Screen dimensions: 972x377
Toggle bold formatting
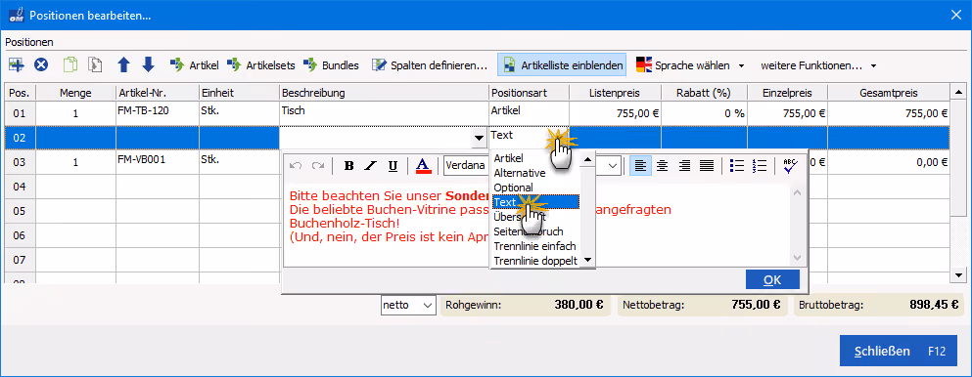tap(349, 166)
